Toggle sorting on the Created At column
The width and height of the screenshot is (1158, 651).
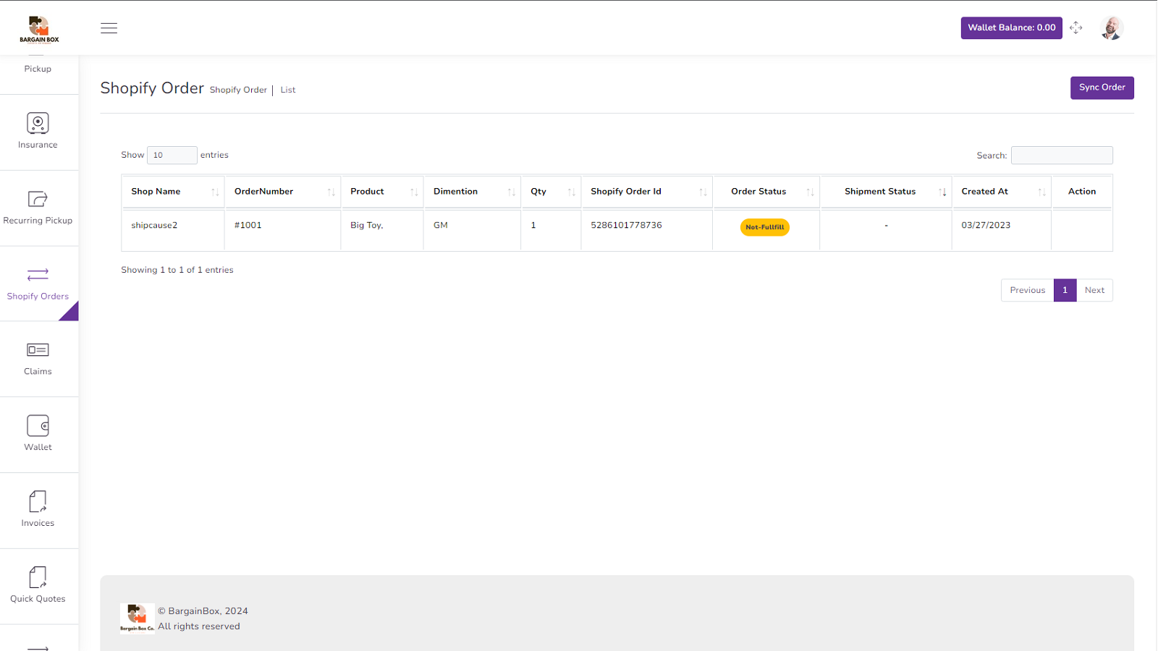1042,191
